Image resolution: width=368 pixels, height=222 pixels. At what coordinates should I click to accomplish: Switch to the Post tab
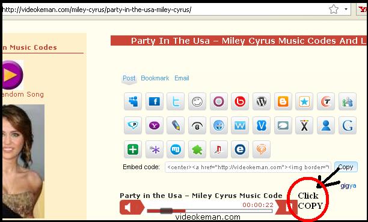129,78
